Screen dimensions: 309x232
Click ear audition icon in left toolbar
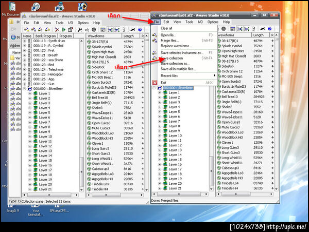(x=124, y=30)
